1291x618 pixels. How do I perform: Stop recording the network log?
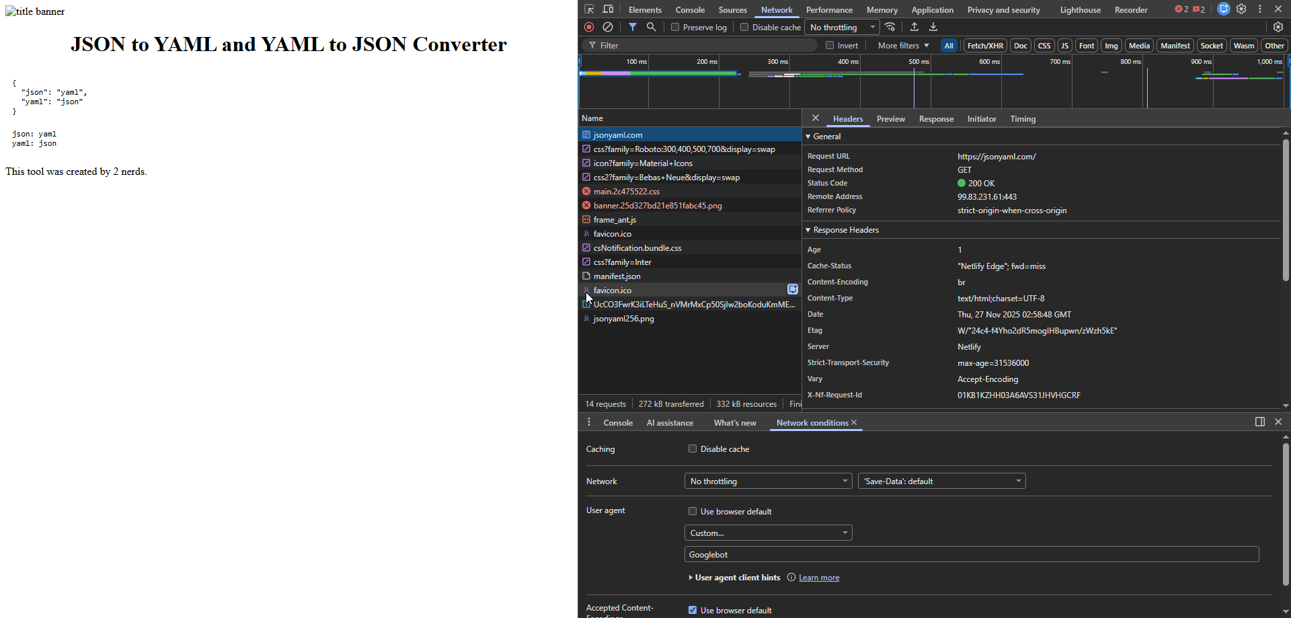[589, 27]
